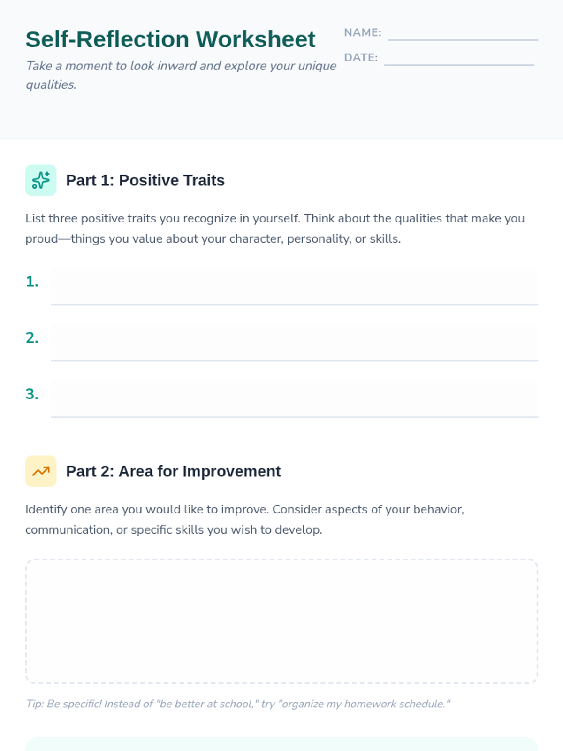Image resolution: width=563 pixels, height=751 pixels.
Task: Click the second positive trait input line
Action: [x=295, y=343]
